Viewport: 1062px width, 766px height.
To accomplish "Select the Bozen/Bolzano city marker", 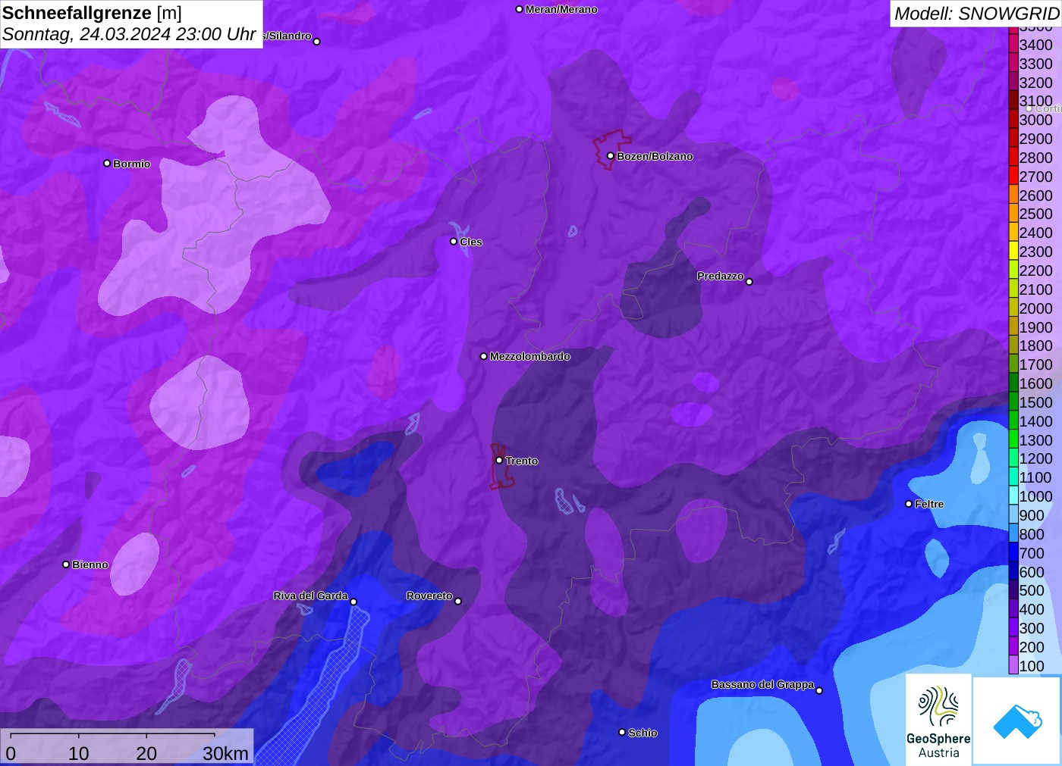I will point(611,156).
